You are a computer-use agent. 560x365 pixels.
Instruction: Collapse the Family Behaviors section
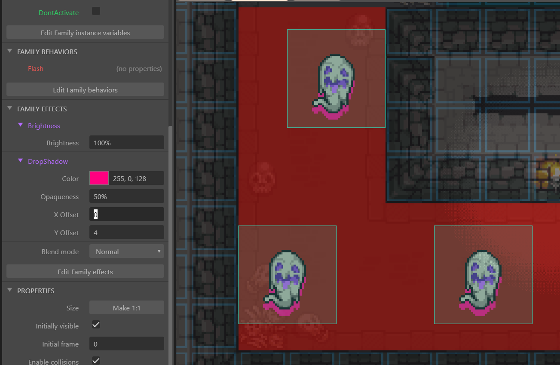10,51
